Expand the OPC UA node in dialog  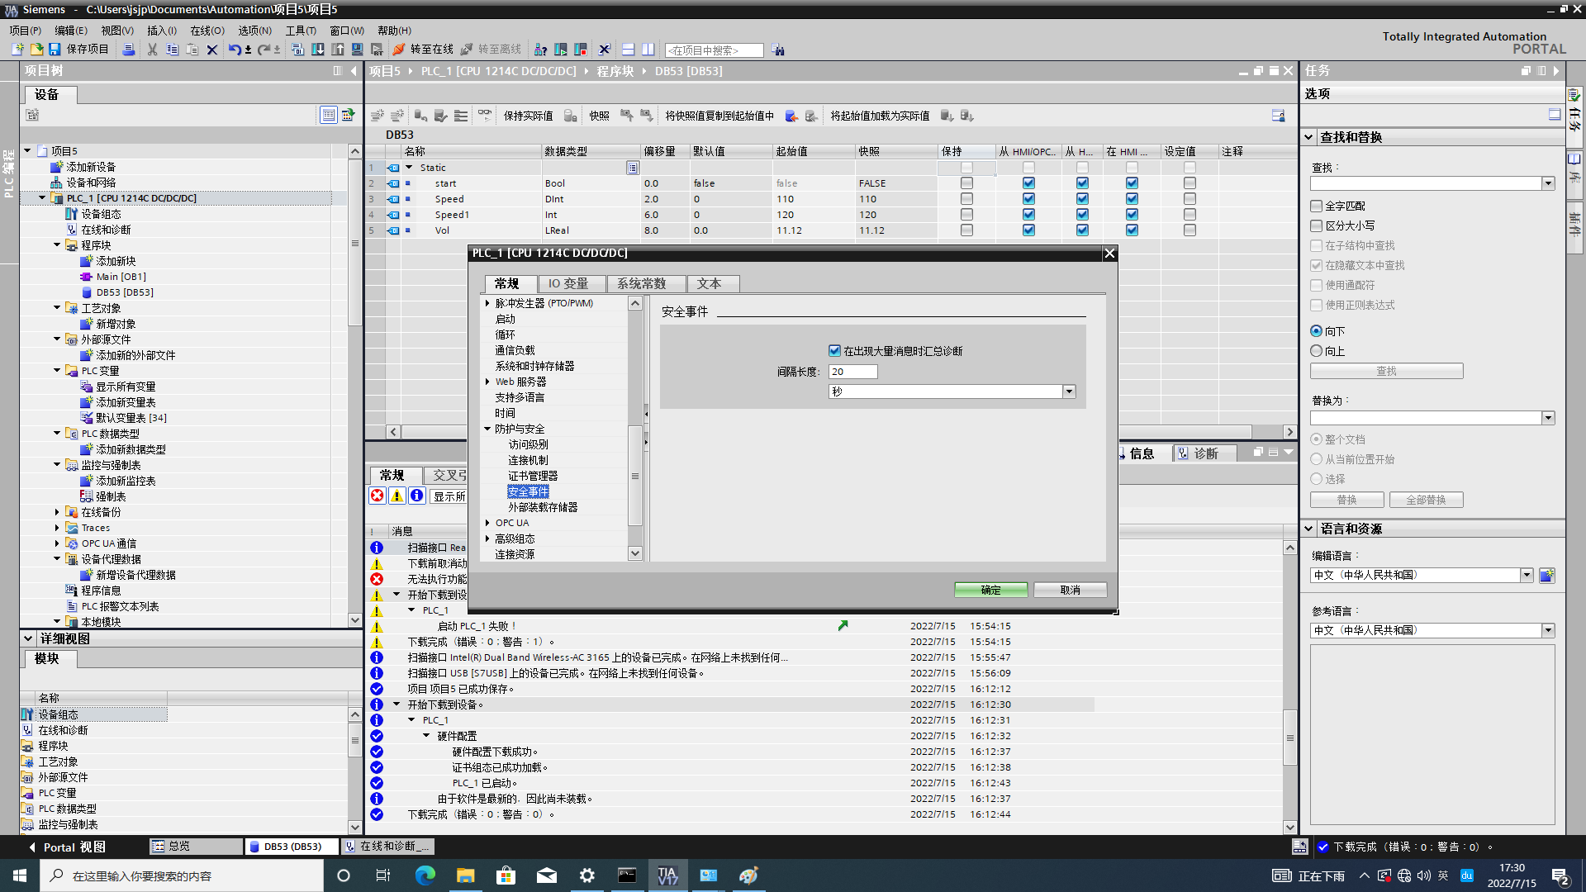coord(487,523)
